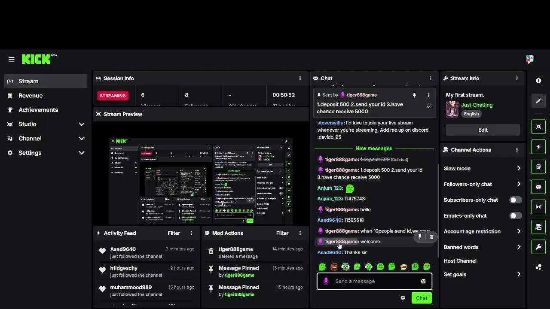Open Channel Actions three-dot menu
This screenshot has height=309, width=550.
point(517,150)
